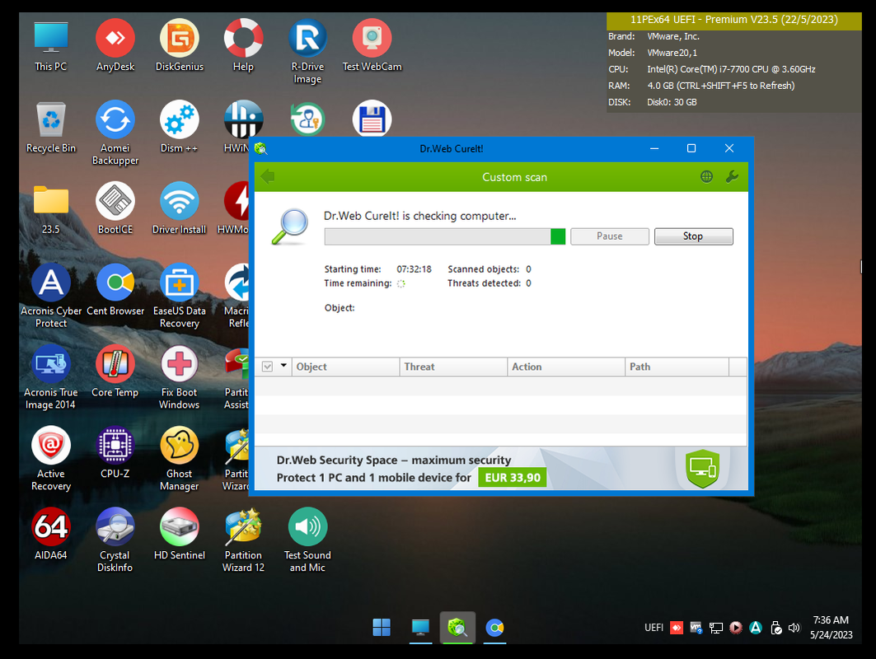
Task: Open CPU-Z desktop icon
Action: coord(115,454)
